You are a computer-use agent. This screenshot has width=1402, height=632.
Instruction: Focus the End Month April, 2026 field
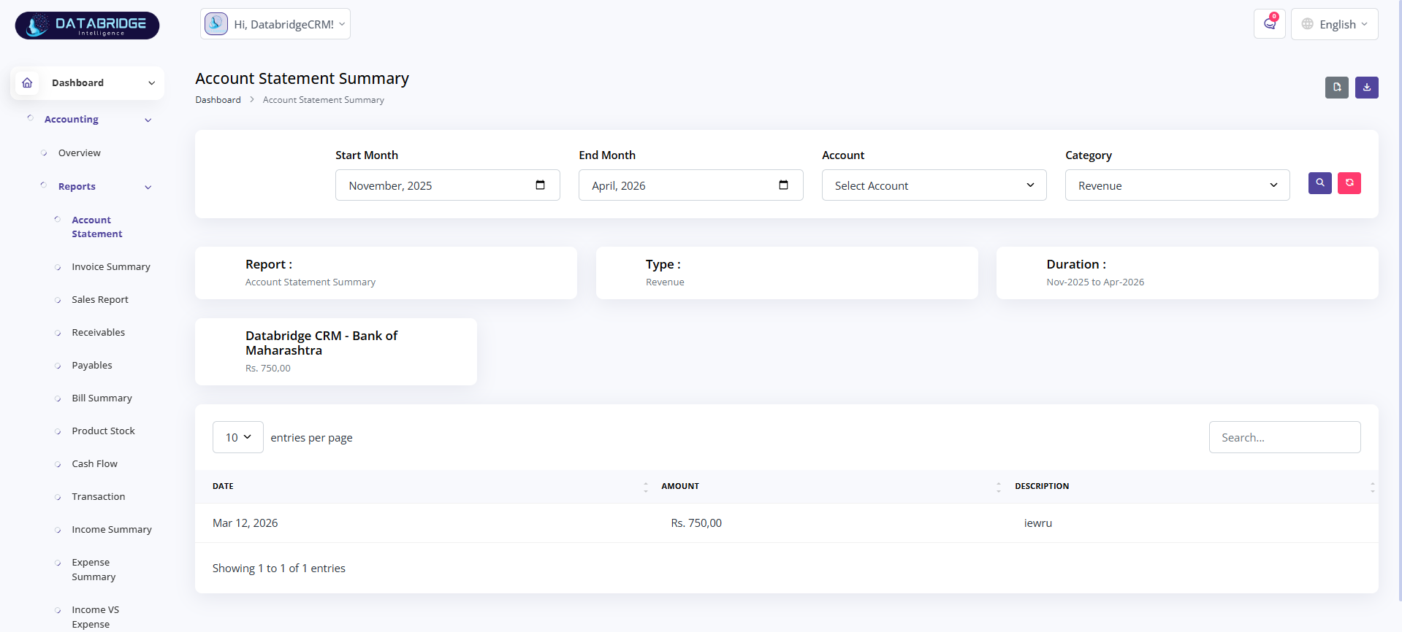[691, 185]
